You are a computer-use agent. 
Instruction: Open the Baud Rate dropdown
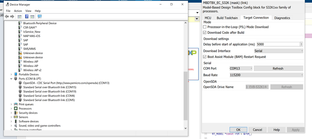click(266, 75)
